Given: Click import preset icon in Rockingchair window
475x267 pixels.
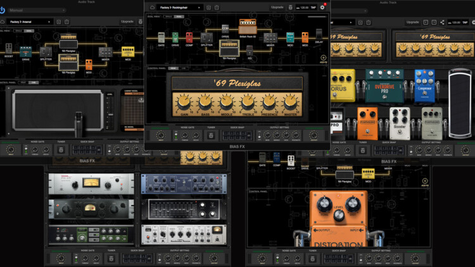Looking at the screenshot, I should point(209,7).
